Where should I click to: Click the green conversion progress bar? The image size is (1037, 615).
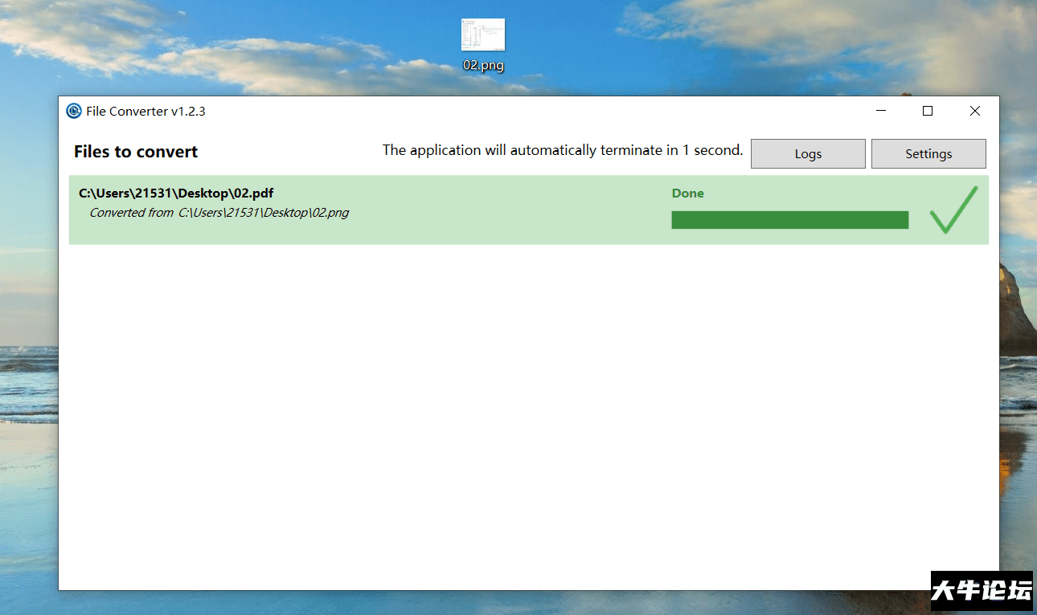pos(790,220)
